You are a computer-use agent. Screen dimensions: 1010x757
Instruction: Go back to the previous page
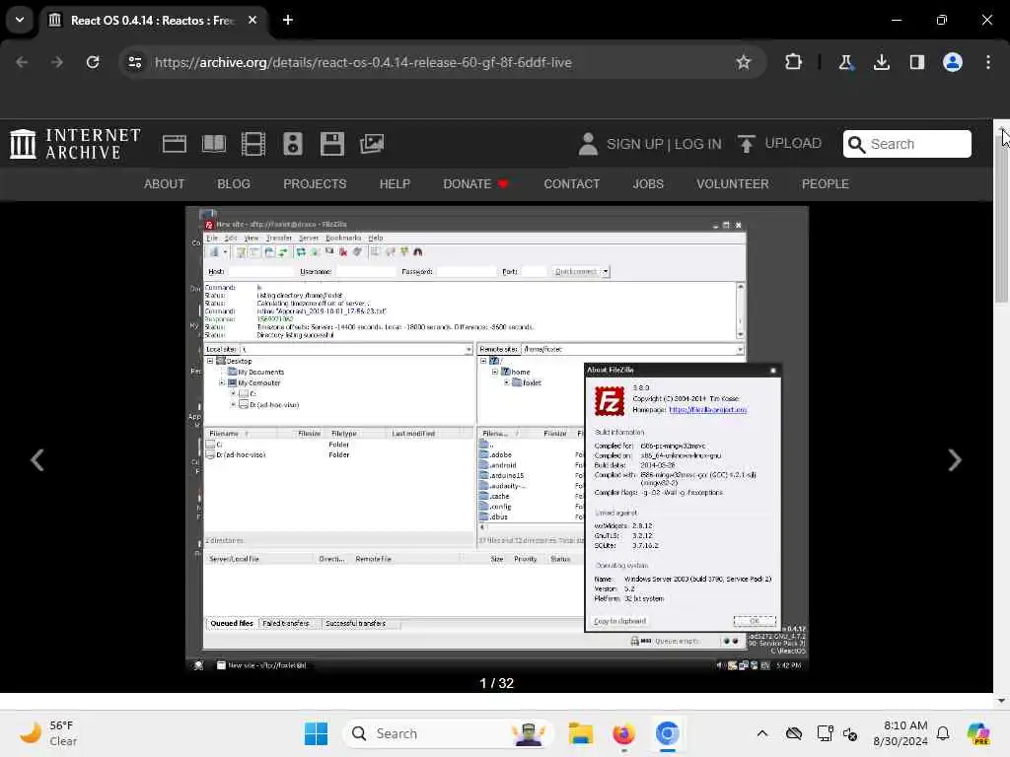tap(22, 62)
